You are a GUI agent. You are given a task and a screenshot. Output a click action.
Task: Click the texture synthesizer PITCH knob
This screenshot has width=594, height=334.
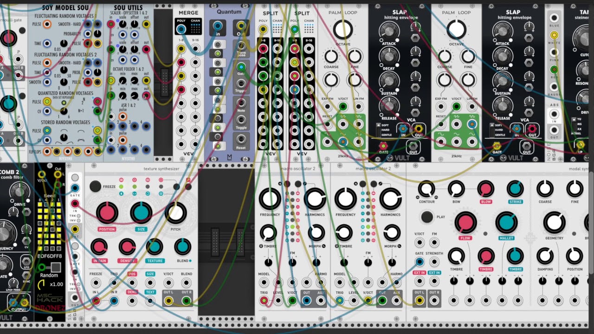175,213
